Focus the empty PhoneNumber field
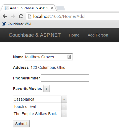The image size is (119, 131). pos(65,78)
